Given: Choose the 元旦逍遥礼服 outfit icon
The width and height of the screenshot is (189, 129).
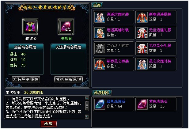Looking at the screenshot, I should pos(142,33).
